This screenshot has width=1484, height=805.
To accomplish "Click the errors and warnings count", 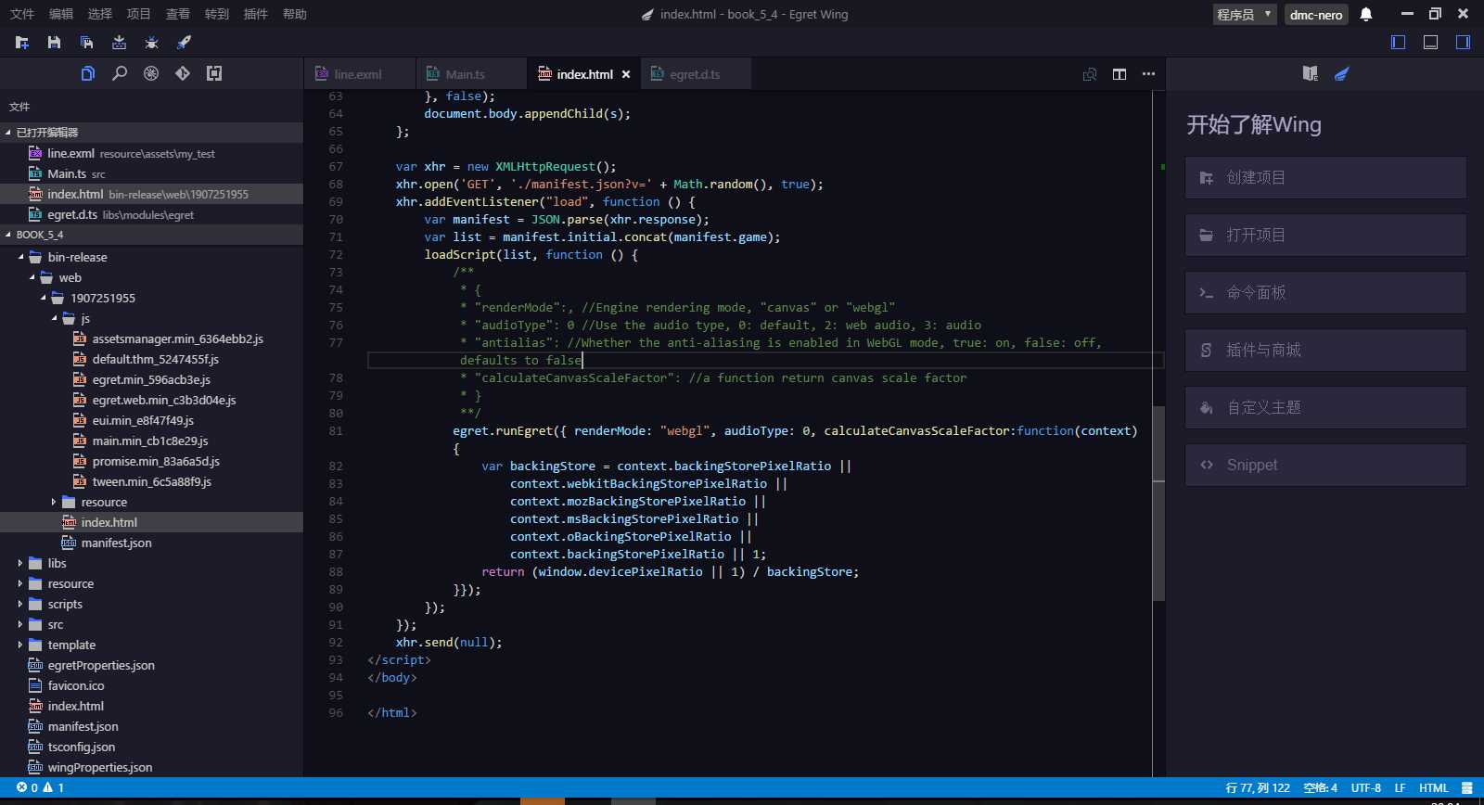I will click(x=40, y=787).
